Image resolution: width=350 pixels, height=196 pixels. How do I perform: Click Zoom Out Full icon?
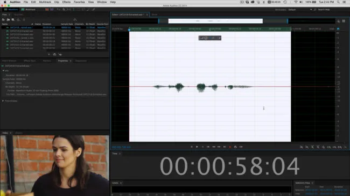324,147
